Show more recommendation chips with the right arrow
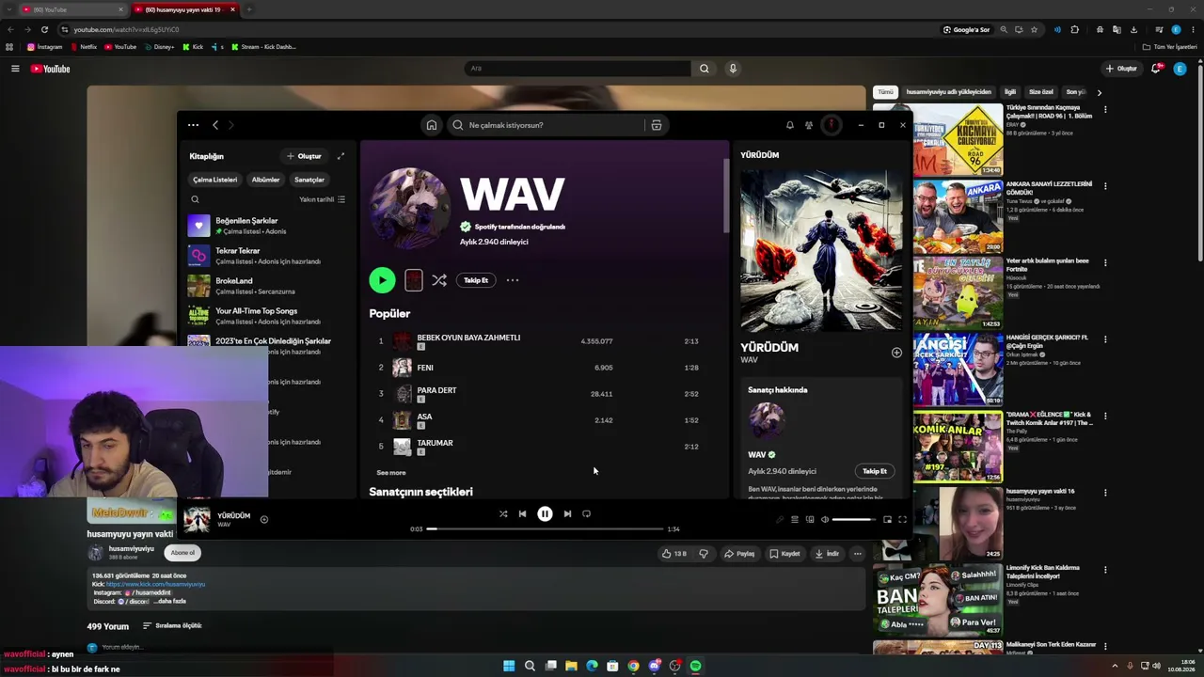This screenshot has width=1204, height=677. (1099, 92)
